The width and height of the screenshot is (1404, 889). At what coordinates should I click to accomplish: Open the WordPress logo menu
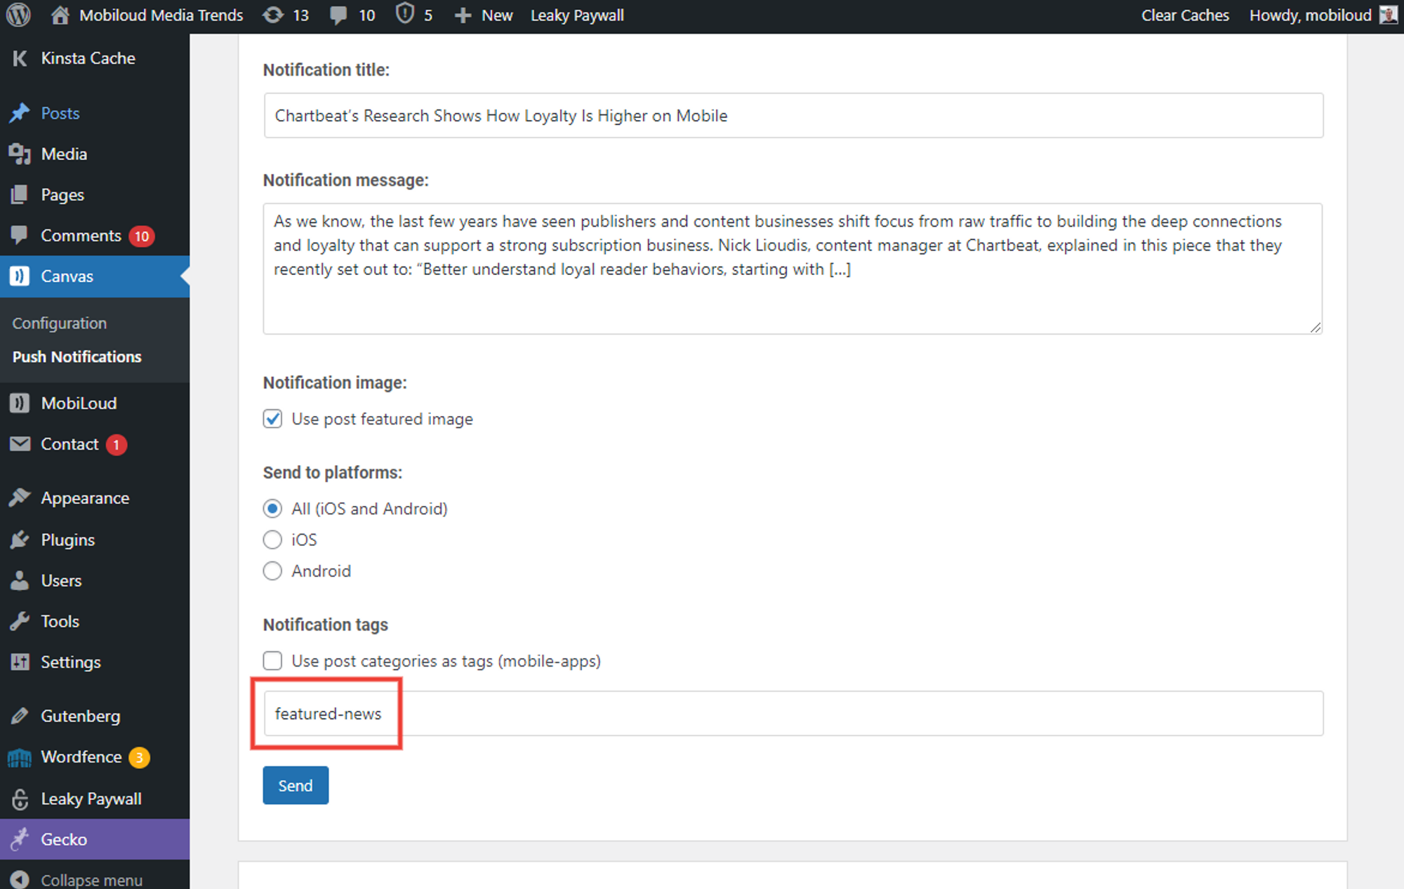(x=19, y=15)
